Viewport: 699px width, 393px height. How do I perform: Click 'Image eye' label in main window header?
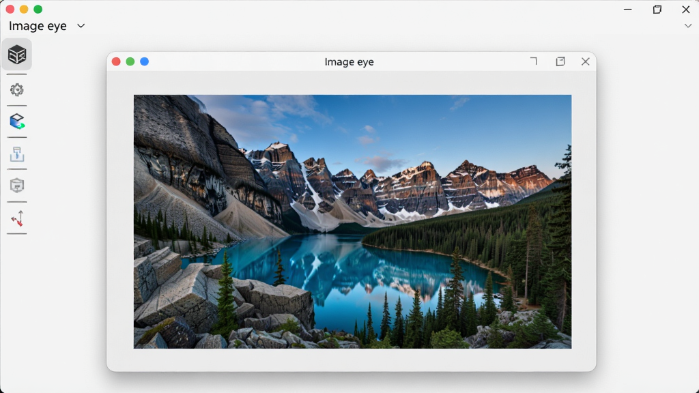[38, 26]
